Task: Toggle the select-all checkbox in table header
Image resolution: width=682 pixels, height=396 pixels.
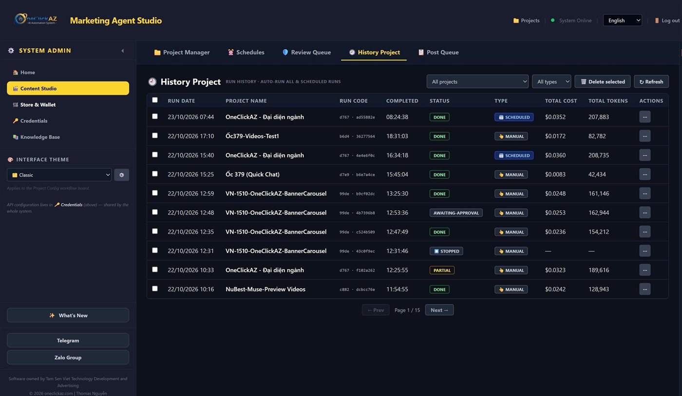Action: pyautogui.click(x=155, y=100)
